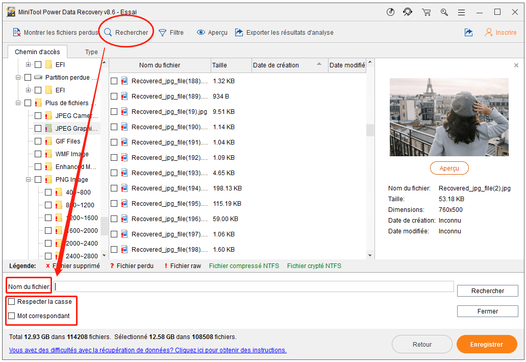The width and height of the screenshot is (526, 362).
Task: Open the shopping cart icon
Action: click(x=427, y=12)
